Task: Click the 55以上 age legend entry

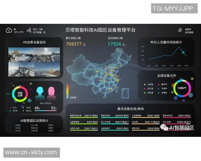Action: tap(27, 111)
